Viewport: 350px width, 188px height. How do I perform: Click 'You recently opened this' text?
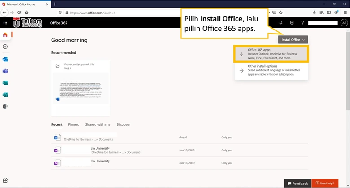coord(79,64)
